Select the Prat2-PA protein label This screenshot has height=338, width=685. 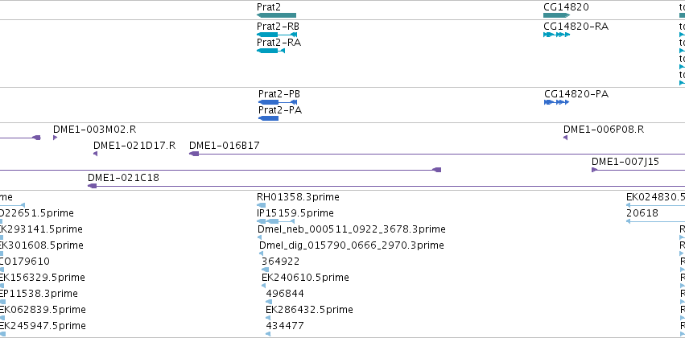click(280, 110)
